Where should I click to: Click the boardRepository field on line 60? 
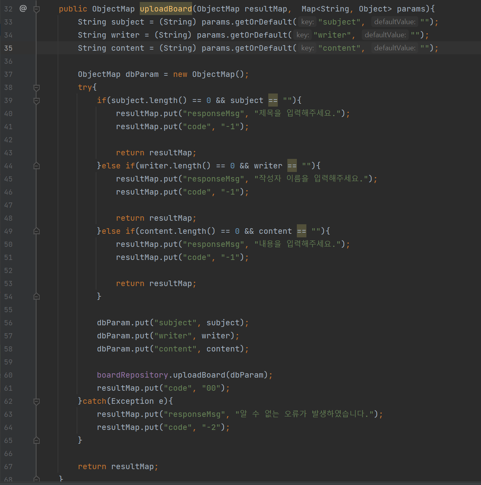click(x=133, y=375)
